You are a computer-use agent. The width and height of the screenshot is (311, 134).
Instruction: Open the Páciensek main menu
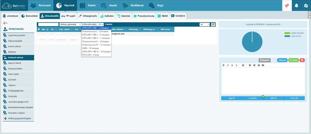click(41, 5)
